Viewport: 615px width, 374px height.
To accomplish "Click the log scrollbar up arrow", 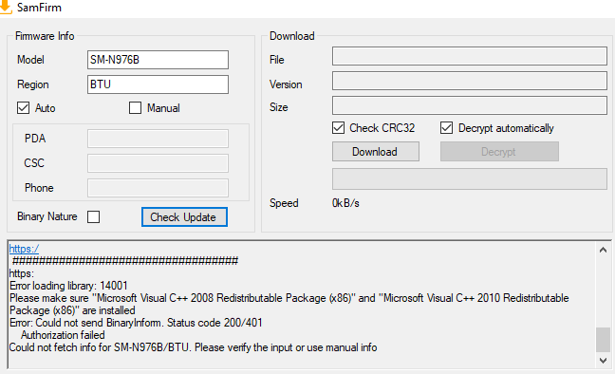I will (604, 250).
